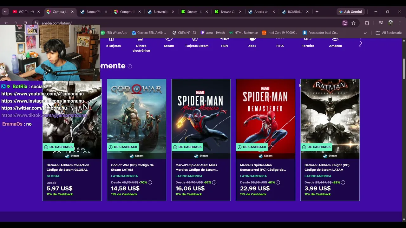
Task: Open the browser extensions menu
Action: (x=367, y=23)
